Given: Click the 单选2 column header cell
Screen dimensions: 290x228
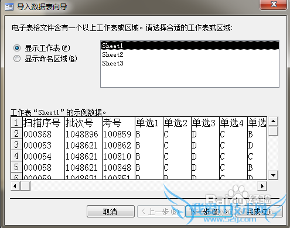Looking at the screenshot, I should click(178, 123).
